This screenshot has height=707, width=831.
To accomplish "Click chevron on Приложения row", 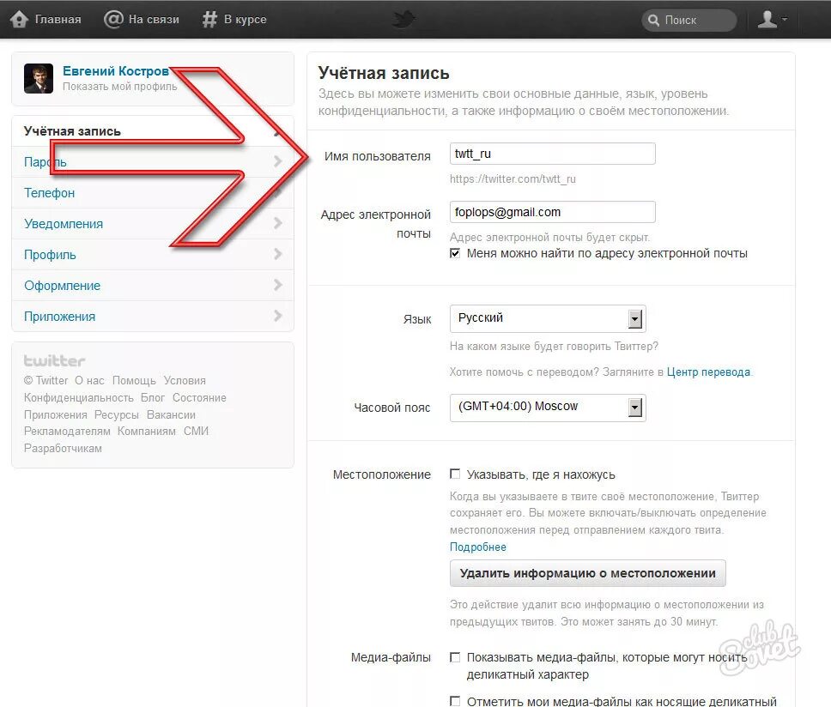I will click(277, 316).
